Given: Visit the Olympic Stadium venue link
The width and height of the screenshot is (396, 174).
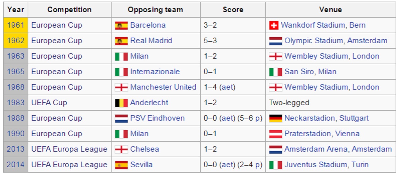Looking at the screenshot, I should point(314,41).
